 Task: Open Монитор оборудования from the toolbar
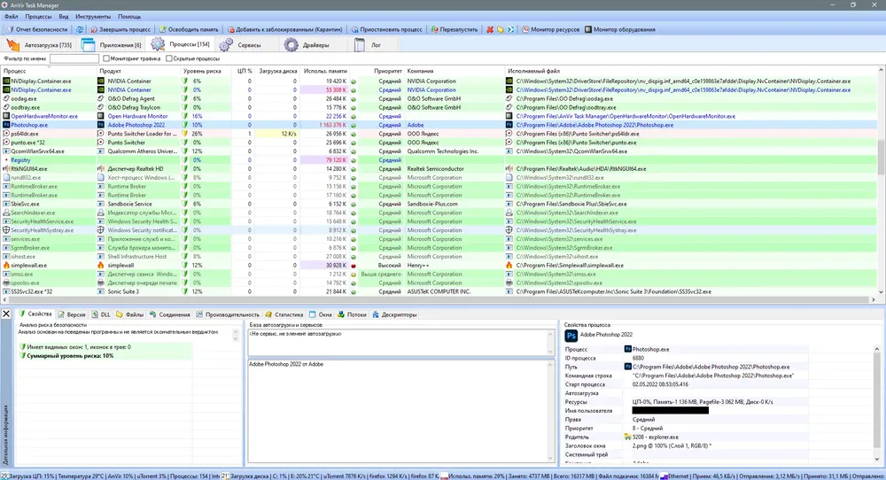pos(619,29)
